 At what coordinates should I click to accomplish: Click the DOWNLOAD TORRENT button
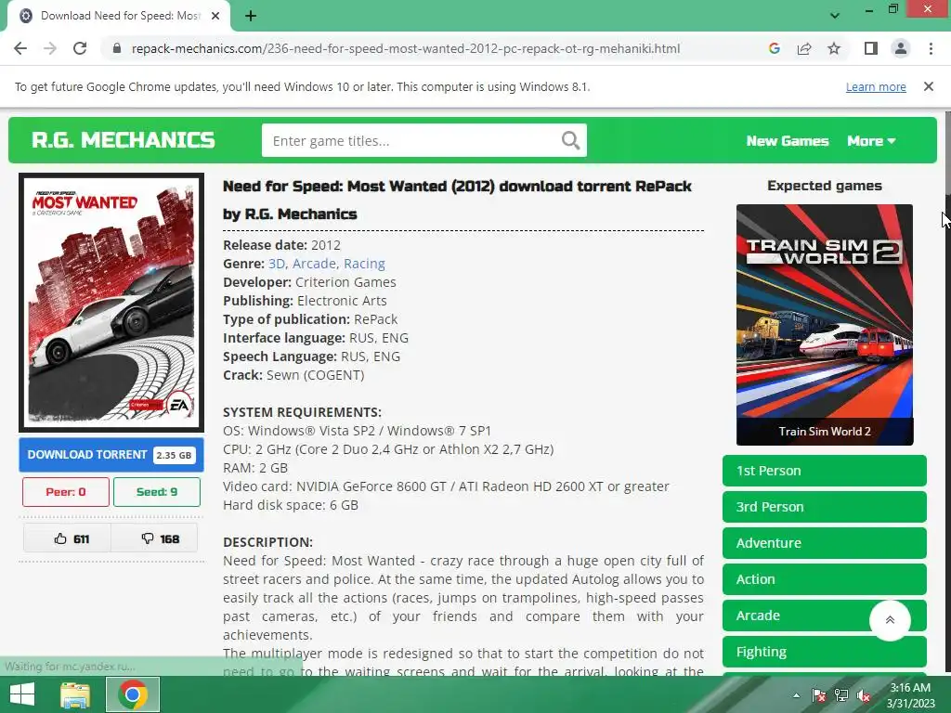pyautogui.click(x=111, y=455)
